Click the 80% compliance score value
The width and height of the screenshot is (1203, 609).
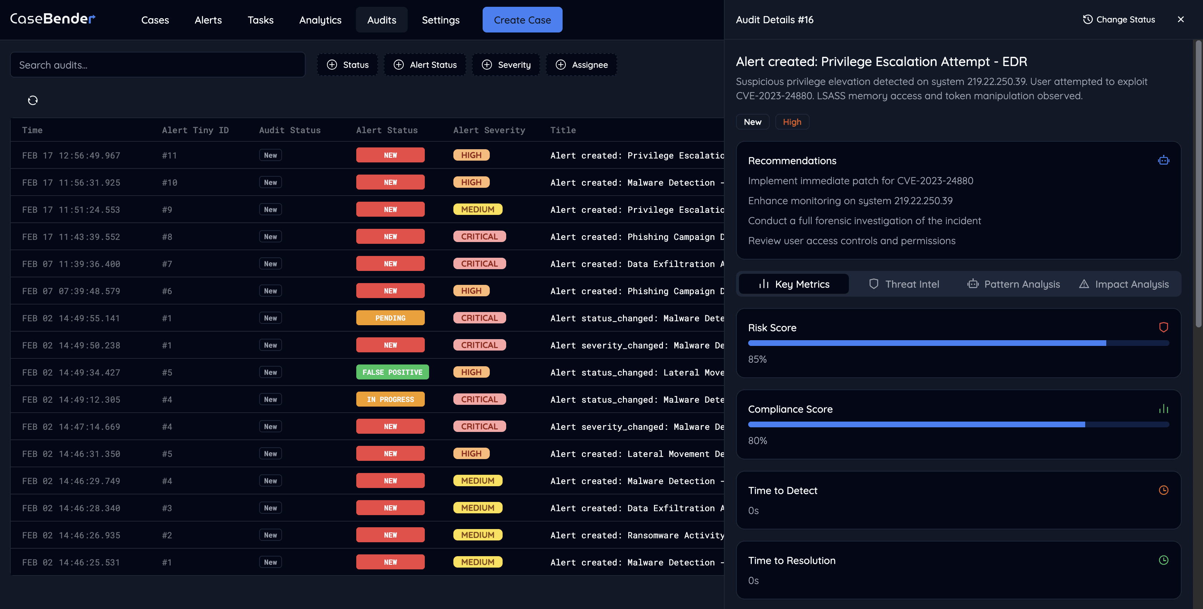757,441
